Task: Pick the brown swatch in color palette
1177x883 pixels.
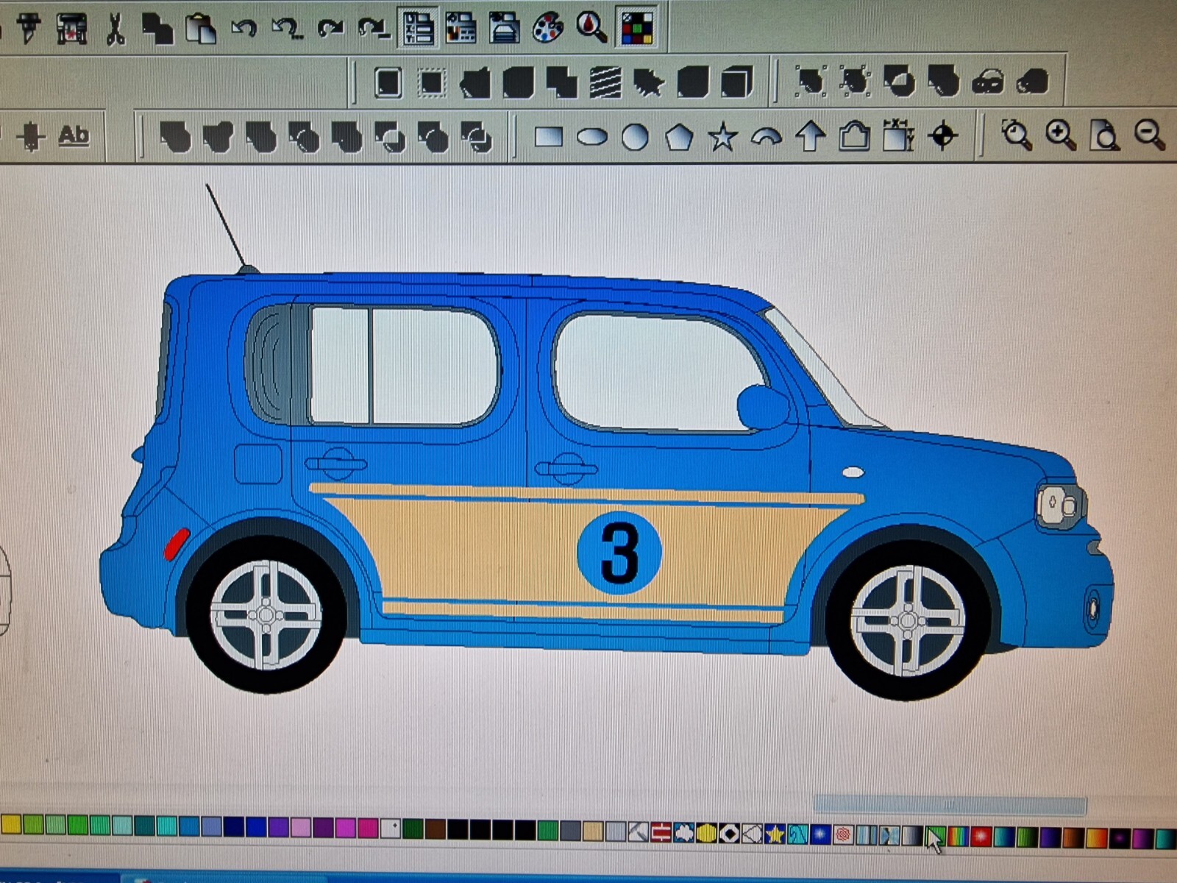Action: tap(435, 829)
